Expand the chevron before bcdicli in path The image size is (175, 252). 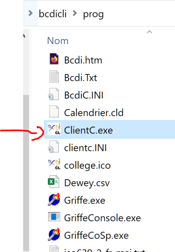30,13
